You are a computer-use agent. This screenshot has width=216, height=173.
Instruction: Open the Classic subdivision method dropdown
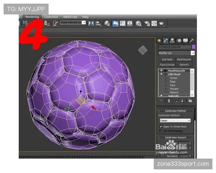click(x=175, y=120)
